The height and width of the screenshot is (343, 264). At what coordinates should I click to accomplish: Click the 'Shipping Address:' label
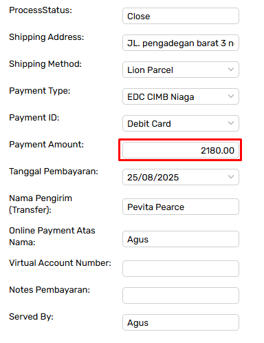(x=47, y=37)
